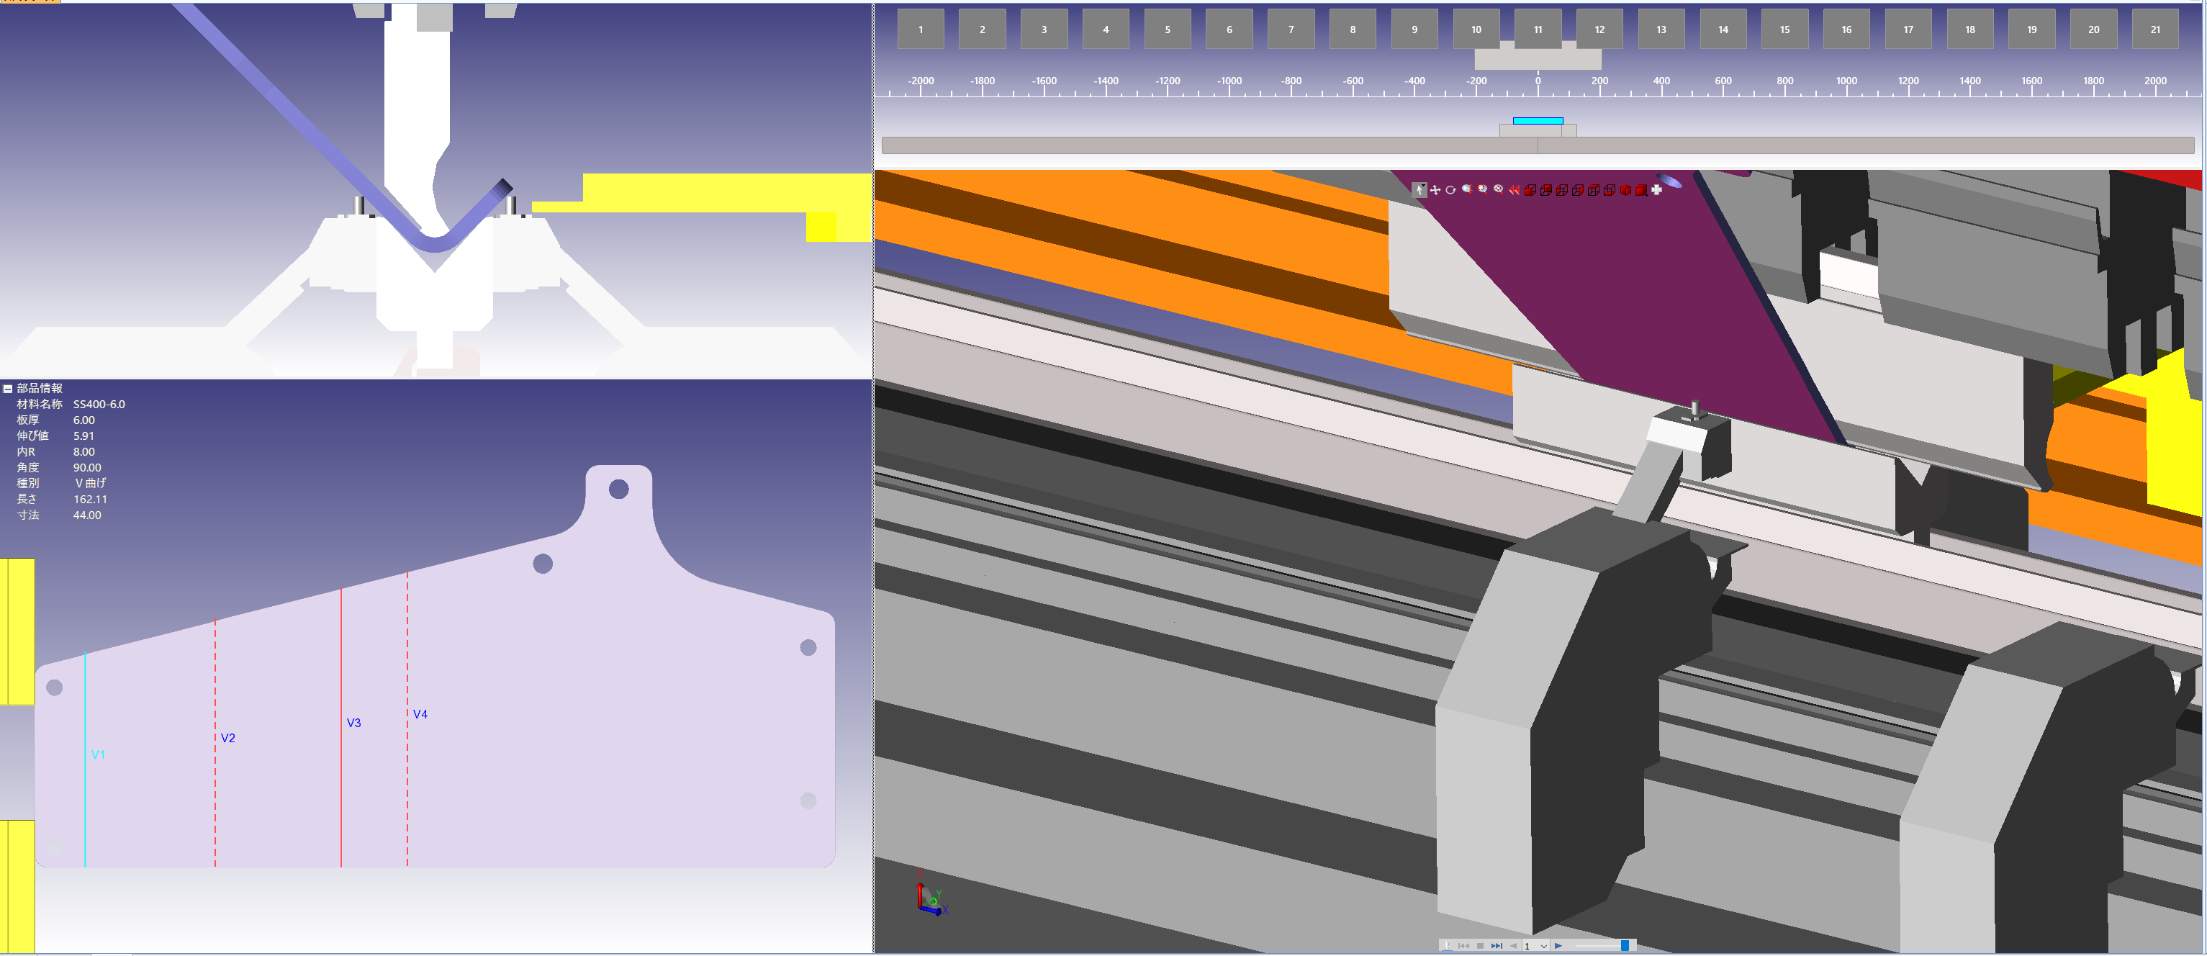Switch to the isometric solid cube view
Screen dimensions: 2207x956
(x=1626, y=190)
